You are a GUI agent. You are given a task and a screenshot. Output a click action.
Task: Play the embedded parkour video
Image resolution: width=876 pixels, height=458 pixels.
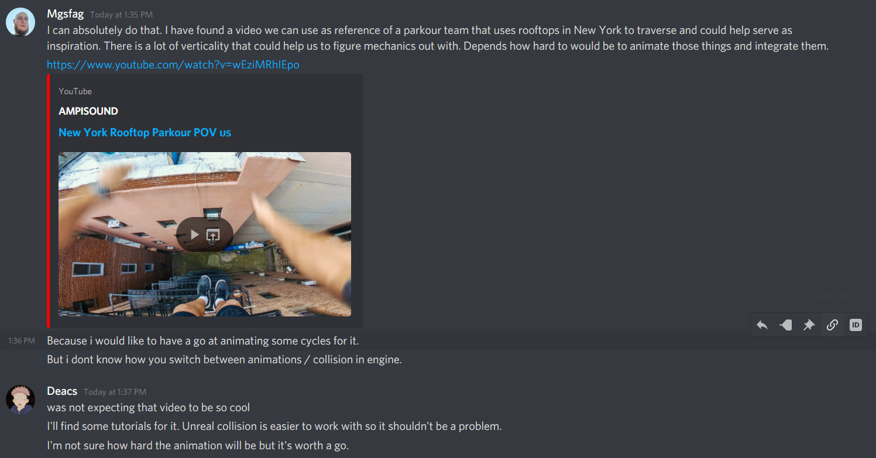195,235
